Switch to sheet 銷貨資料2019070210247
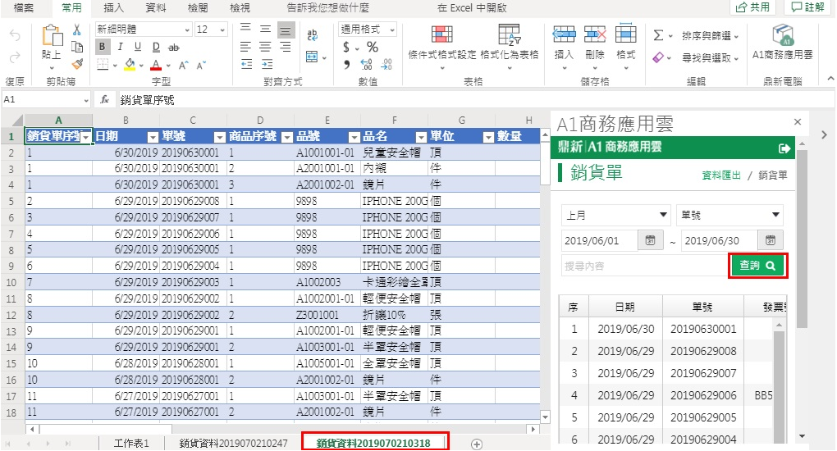This screenshot has height=451, width=837. 233,444
